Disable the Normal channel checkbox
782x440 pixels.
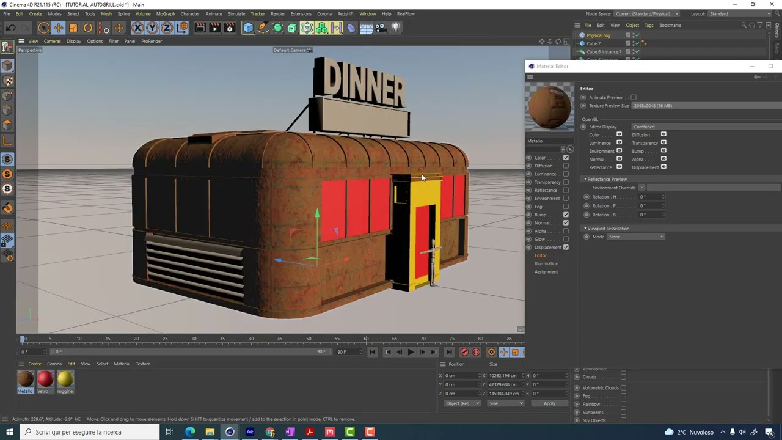tap(566, 223)
